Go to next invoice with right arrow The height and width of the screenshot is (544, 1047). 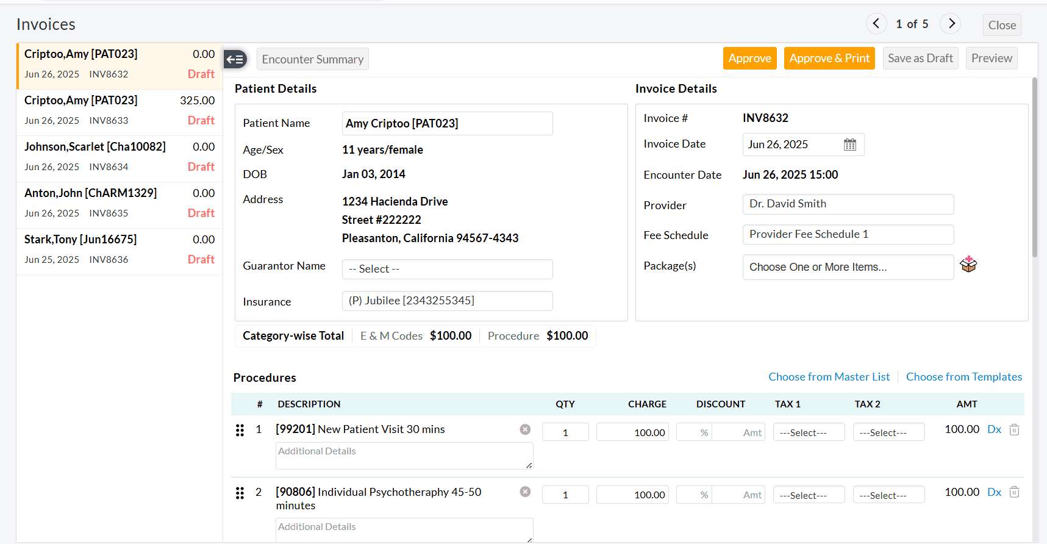pos(951,24)
